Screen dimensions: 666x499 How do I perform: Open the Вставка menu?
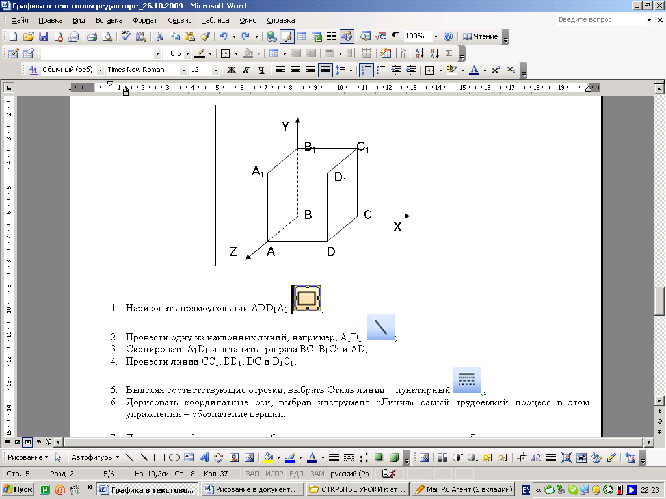(x=109, y=20)
